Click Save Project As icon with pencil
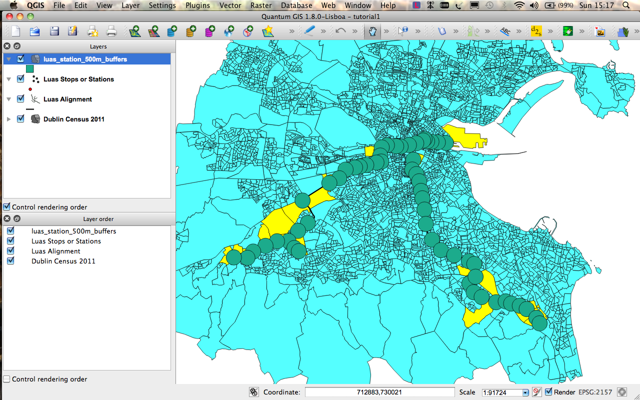 (73, 31)
